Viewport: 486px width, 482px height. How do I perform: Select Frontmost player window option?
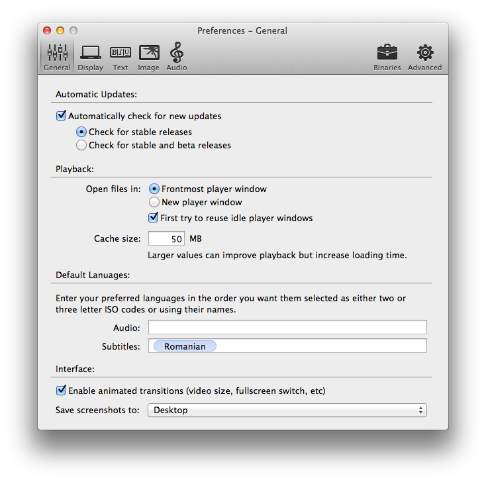[x=154, y=189]
